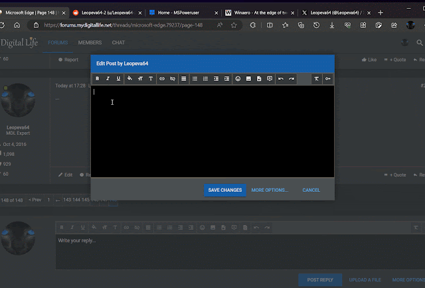This screenshot has height=288, width=425.
Task: Insert unordered bullet list in Edit Post toolbar
Action: [x=195, y=78]
